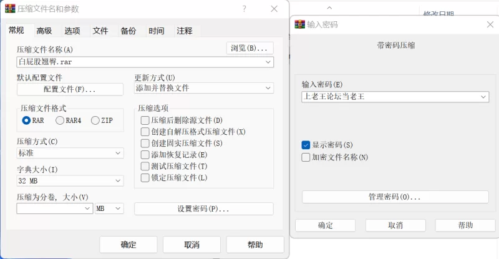Click the 浏览(B)... button
This screenshot has height=259, width=499.
(249, 48)
